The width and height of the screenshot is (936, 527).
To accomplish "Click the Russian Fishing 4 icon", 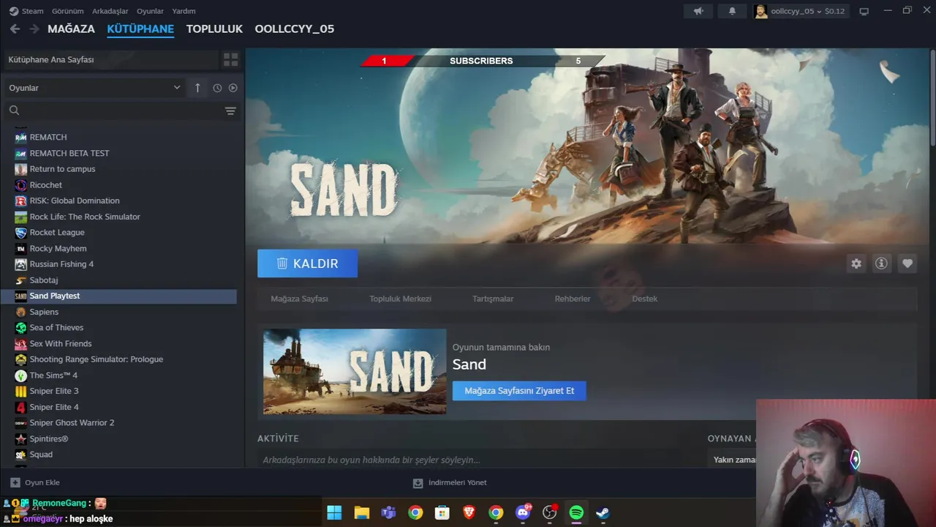I will tap(21, 264).
